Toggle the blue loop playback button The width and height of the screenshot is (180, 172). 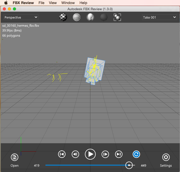click(x=136, y=154)
